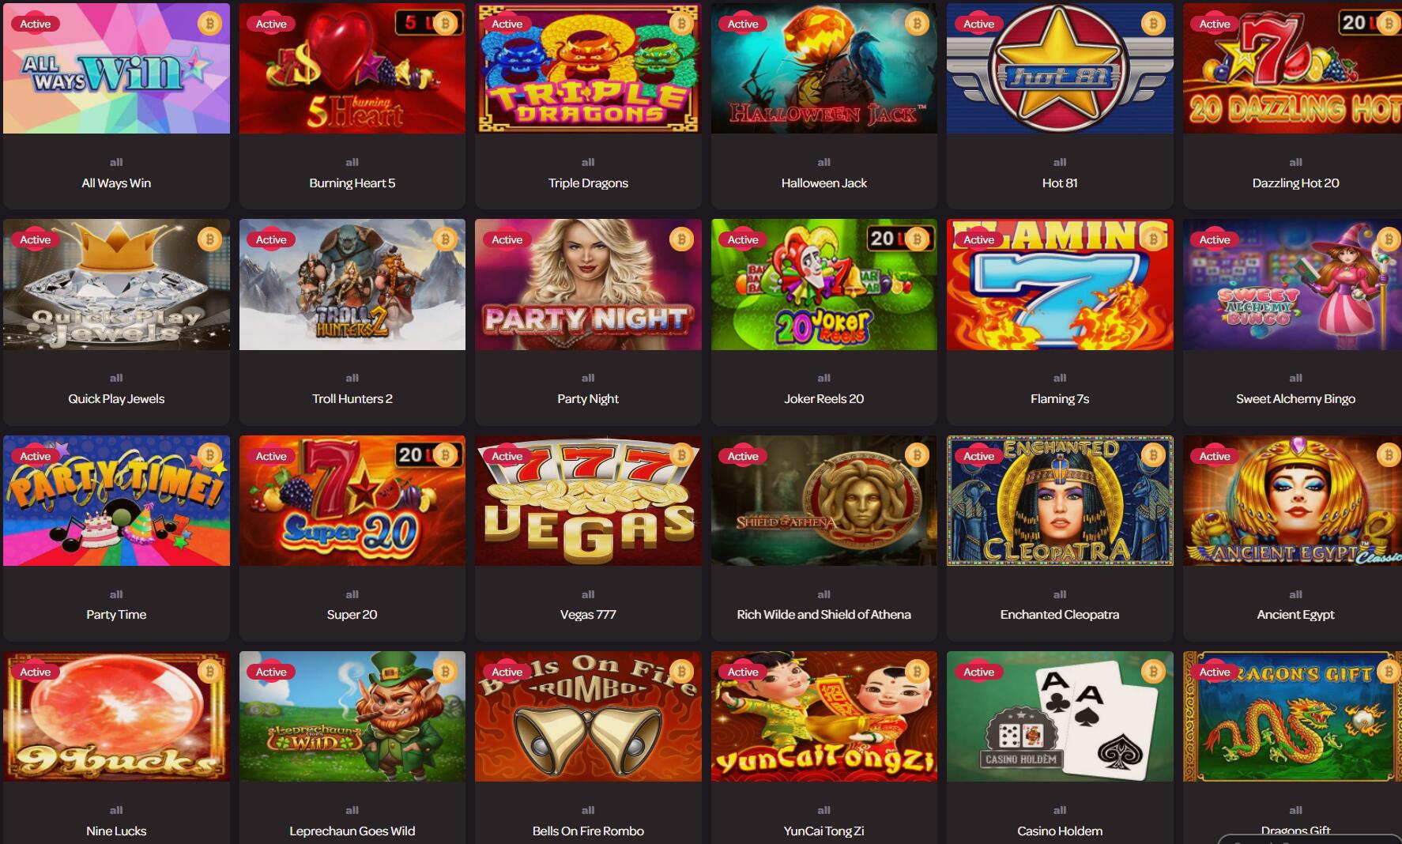Image resolution: width=1402 pixels, height=844 pixels.
Task: Click the Bitcoin badge on Hot 81
Action: tap(1153, 24)
